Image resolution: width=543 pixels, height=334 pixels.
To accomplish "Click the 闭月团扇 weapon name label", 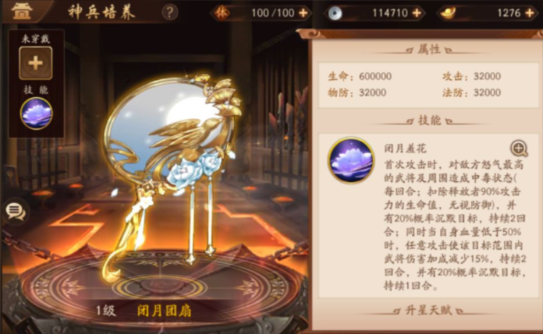I will pos(164,311).
